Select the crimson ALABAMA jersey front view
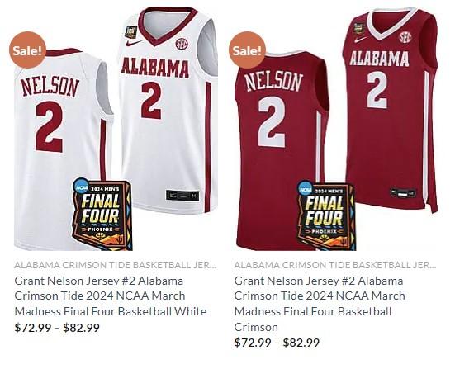Screen dimensions: 455x369 pos(391,109)
